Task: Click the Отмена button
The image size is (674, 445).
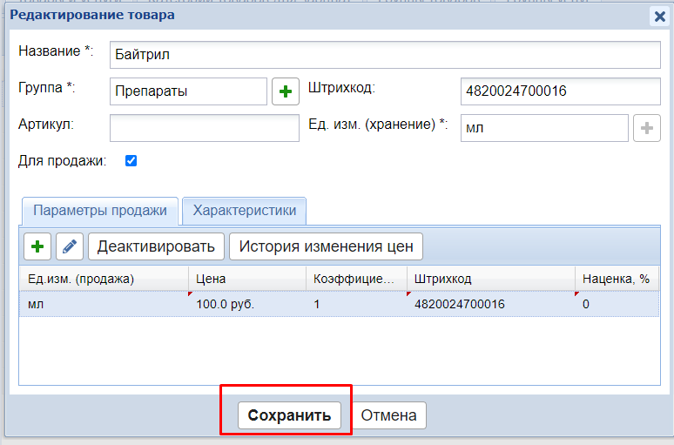Action: tap(389, 415)
